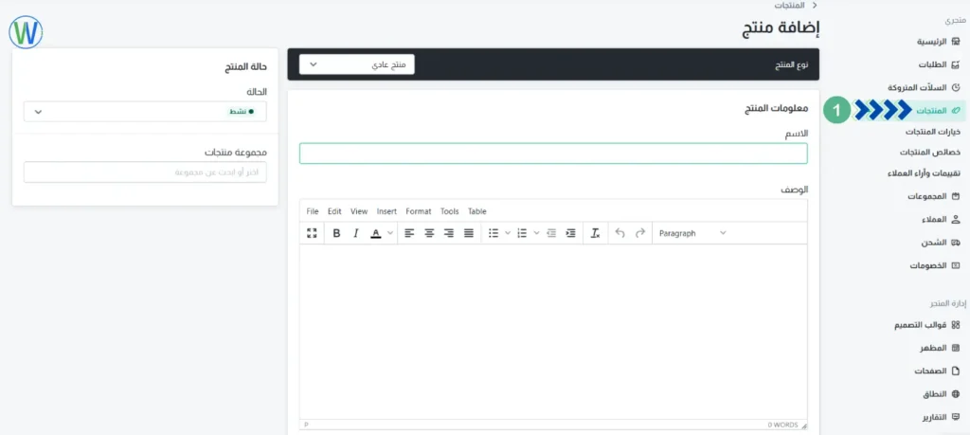The image size is (970, 435).
Task: Open the product type dropdown (منتج عادي)
Action: [x=357, y=64]
